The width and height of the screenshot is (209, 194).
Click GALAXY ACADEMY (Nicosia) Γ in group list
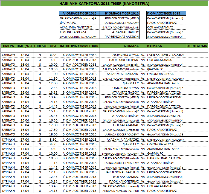pos(165,32)
